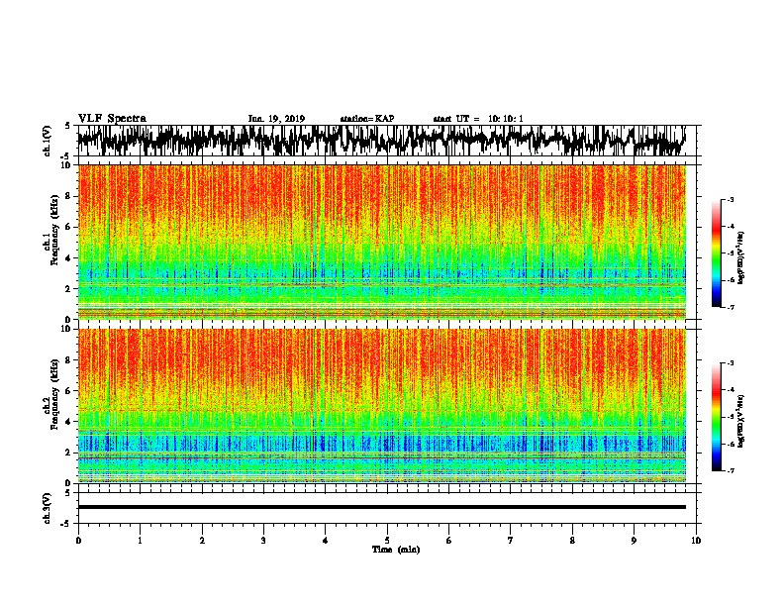Viewport: 784px width, 606px height.
Task: Click time axis tick label "3"
Action: tap(263, 541)
